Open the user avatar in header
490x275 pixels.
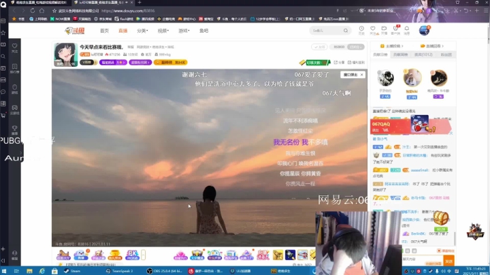tap(424, 31)
